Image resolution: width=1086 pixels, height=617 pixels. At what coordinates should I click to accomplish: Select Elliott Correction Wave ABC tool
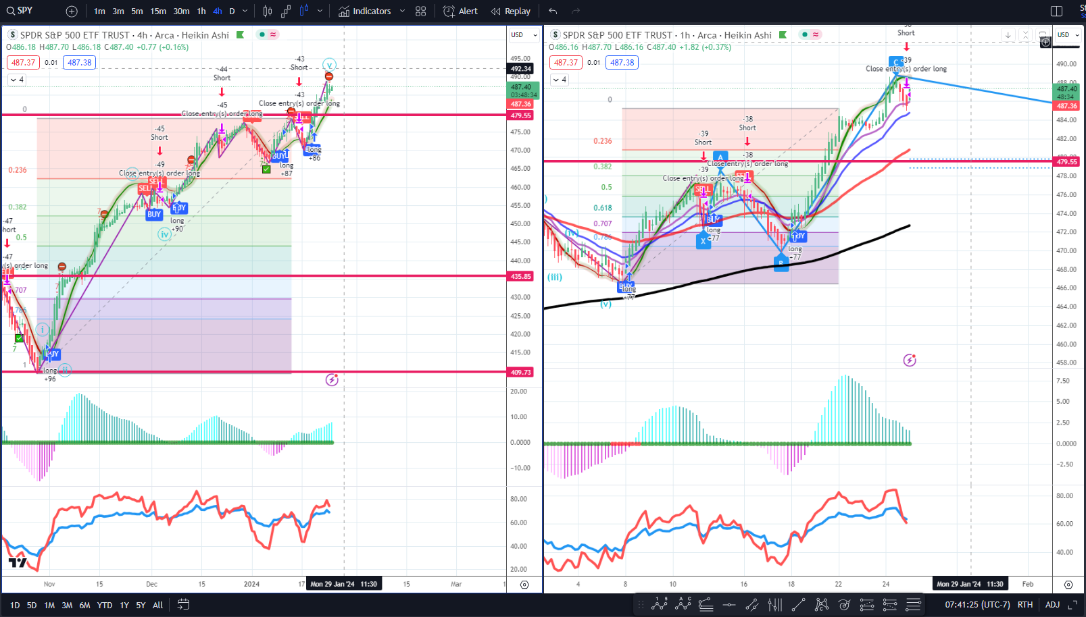pyautogui.click(x=683, y=605)
